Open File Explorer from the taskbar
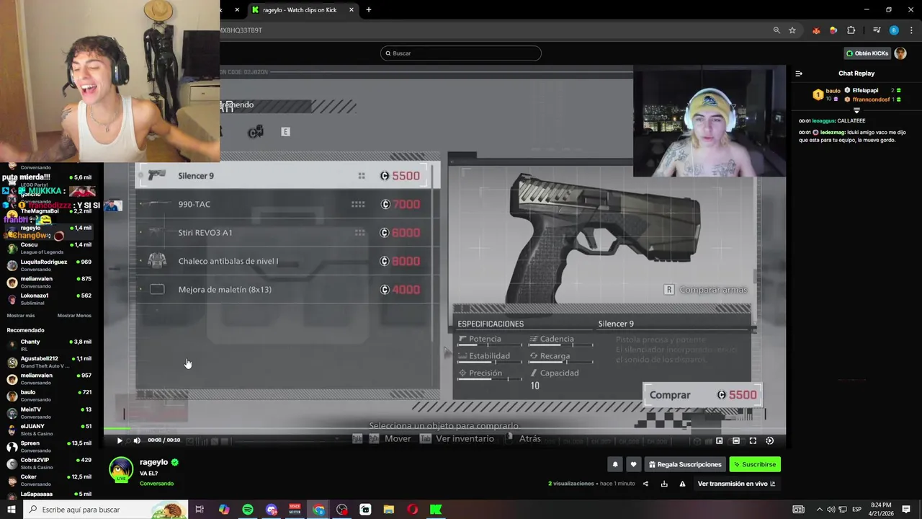The width and height of the screenshot is (922, 519). pos(389,510)
